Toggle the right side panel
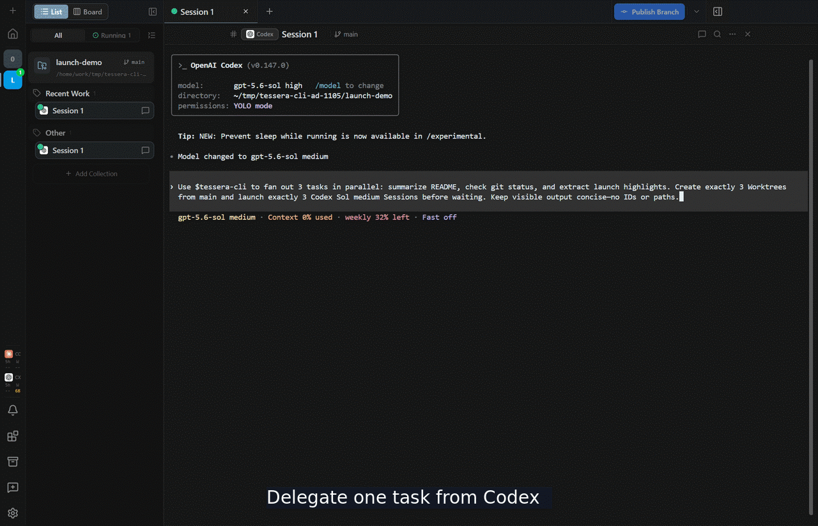 click(x=718, y=12)
